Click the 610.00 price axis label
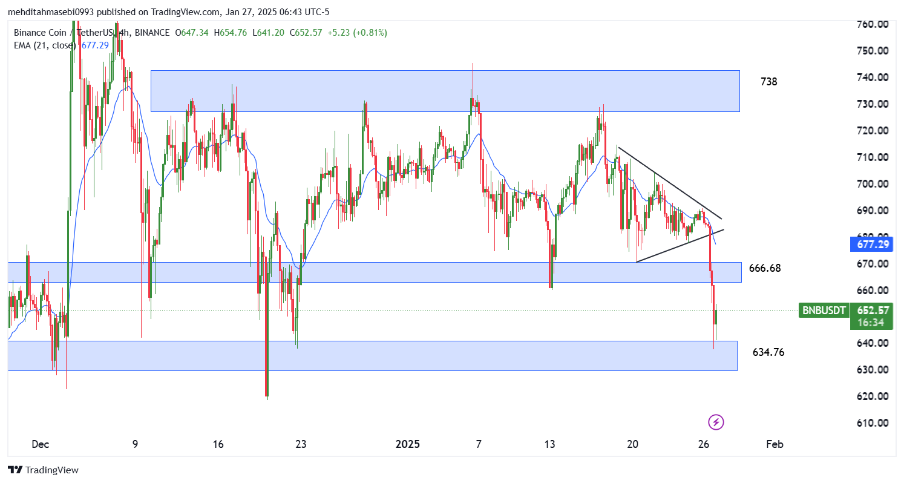The width and height of the screenshot is (904, 483). coord(871,422)
